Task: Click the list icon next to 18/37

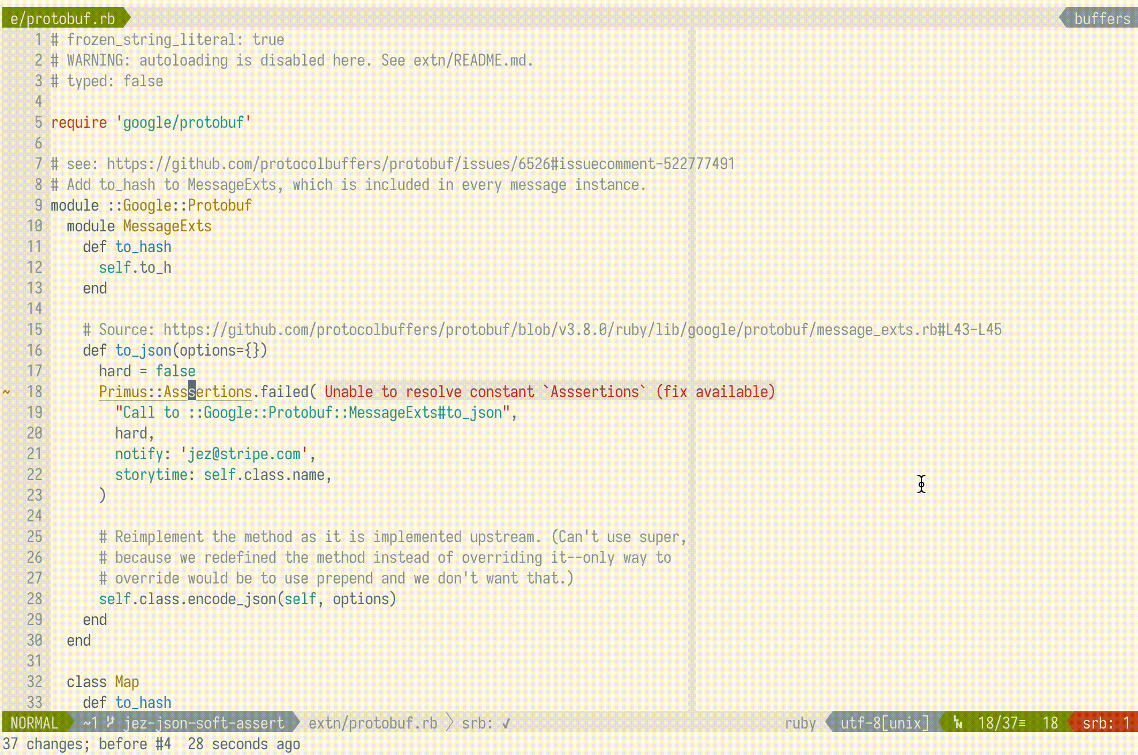Action: [x=1023, y=723]
